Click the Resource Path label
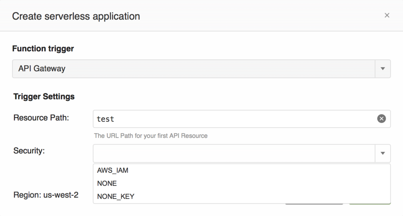Screen dimensions: 403x216 (x=41, y=117)
